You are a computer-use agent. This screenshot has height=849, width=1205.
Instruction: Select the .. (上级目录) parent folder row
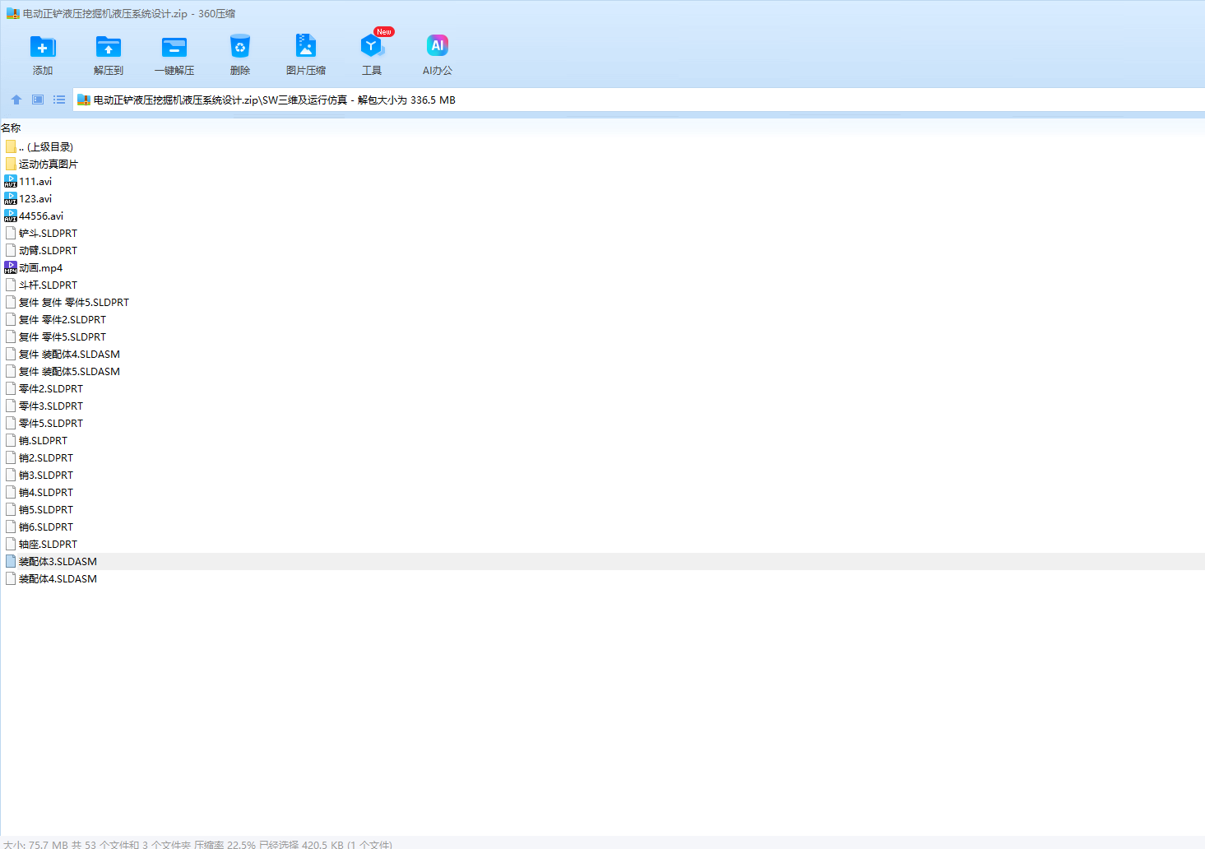click(x=602, y=146)
